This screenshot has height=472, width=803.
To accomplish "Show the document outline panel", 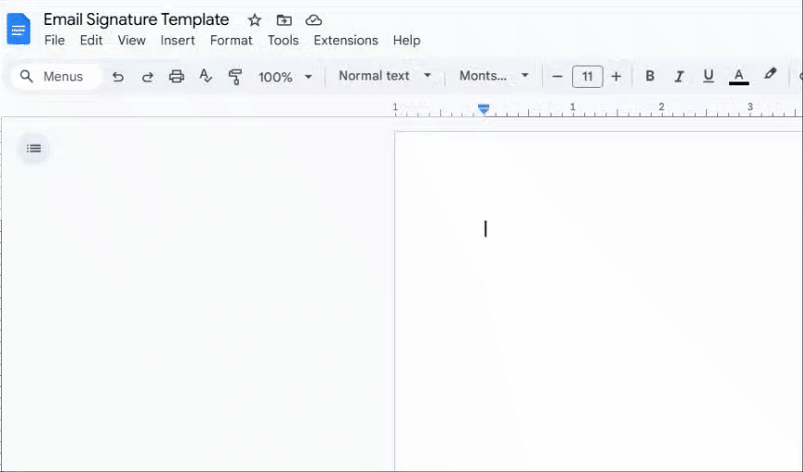I will pyautogui.click(x=34, y=149).
